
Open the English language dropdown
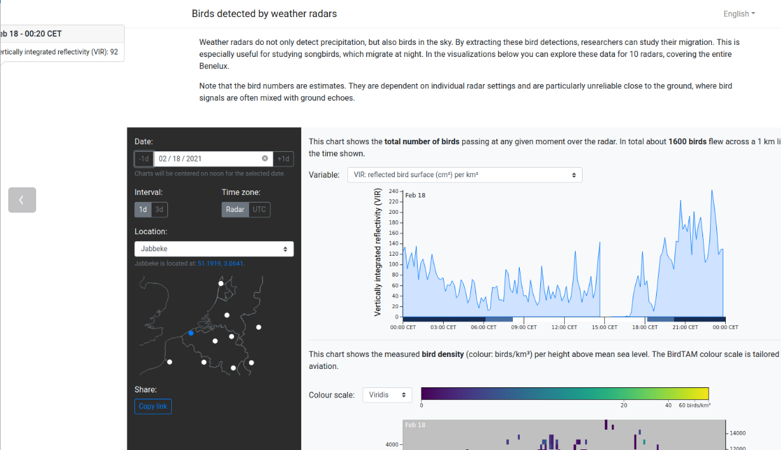(739, 14)
